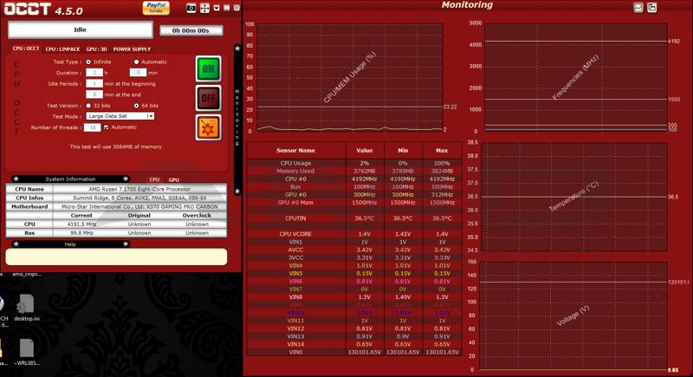Toggle the Automatic threads checkbox
693x377 pixels.
106,127
